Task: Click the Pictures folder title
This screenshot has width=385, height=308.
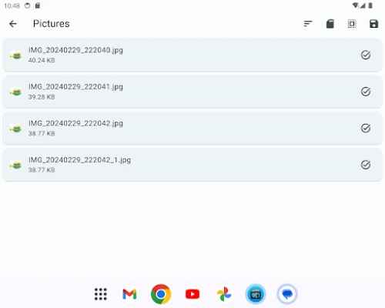Action: point(52,24)
